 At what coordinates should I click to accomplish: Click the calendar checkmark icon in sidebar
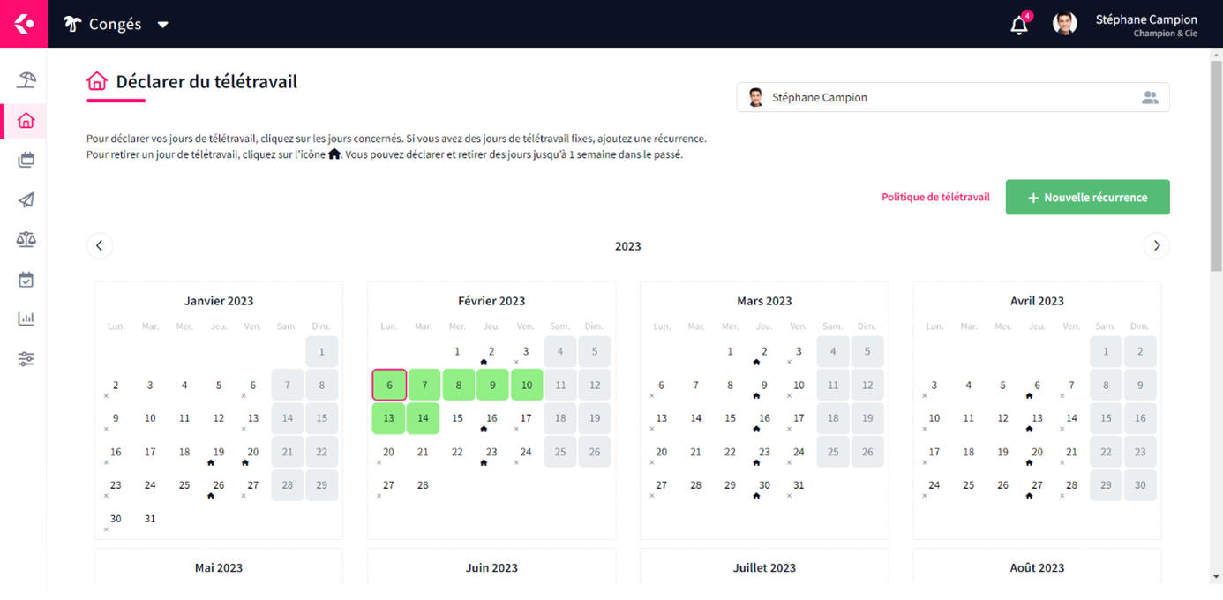(26, 280)
